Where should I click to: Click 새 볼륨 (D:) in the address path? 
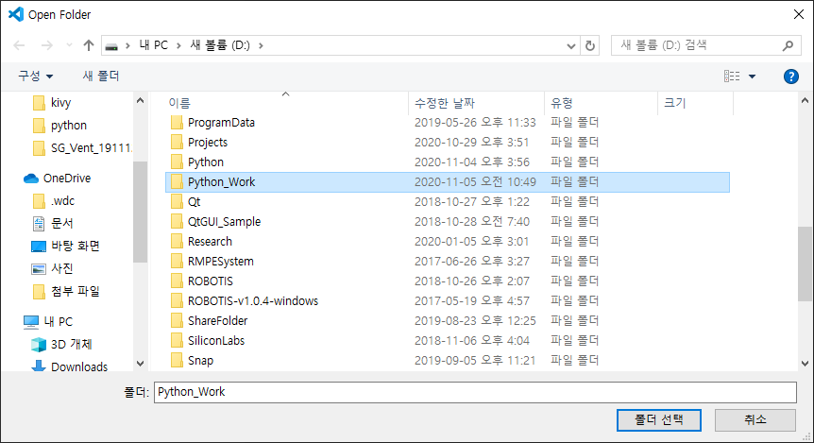pos(220,45)
